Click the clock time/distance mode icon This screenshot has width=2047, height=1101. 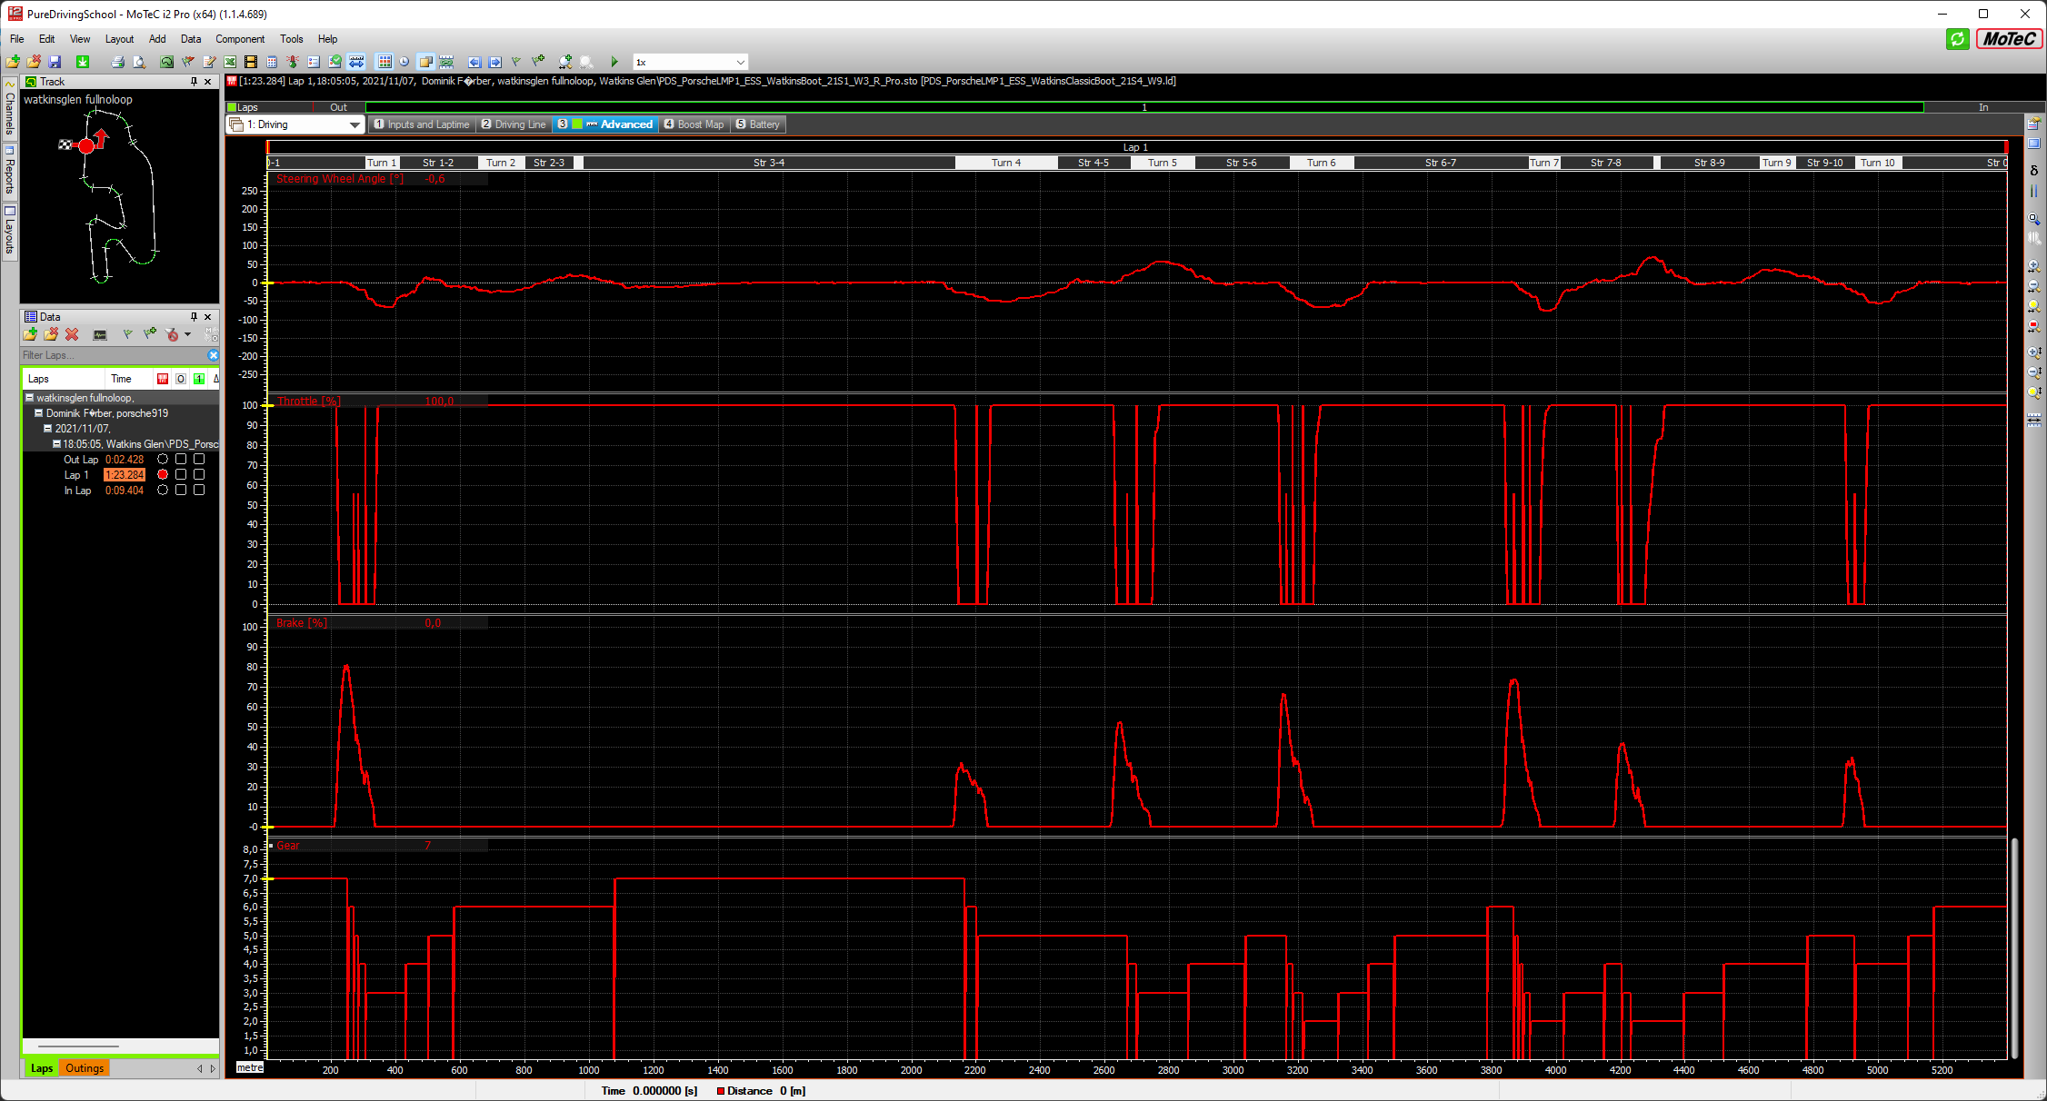[x=404, y=62]
